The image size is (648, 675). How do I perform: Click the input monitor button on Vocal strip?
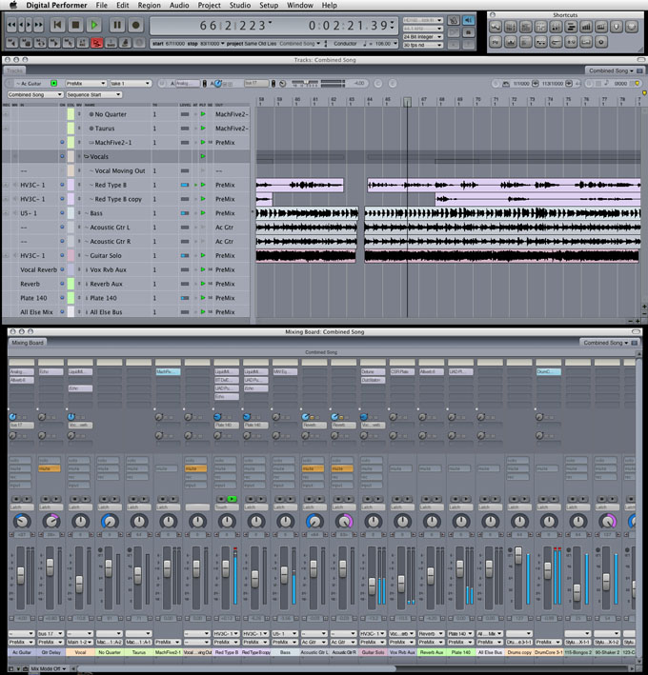79,486
